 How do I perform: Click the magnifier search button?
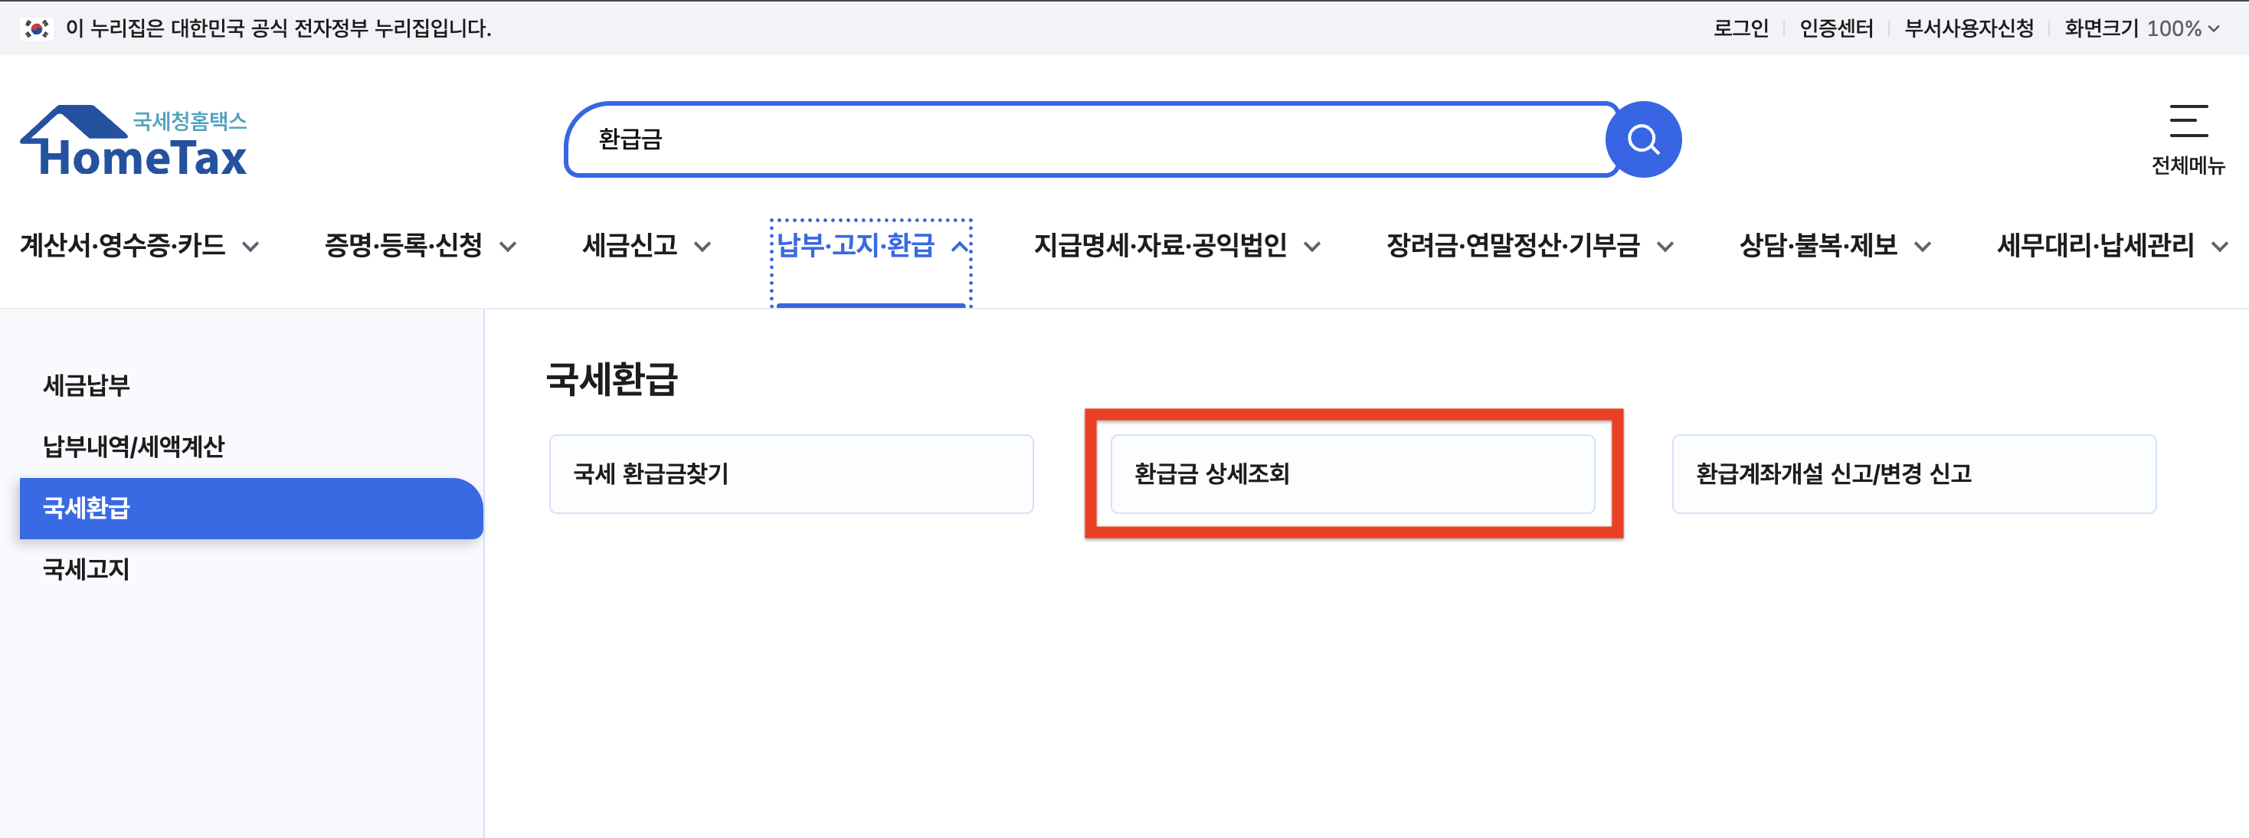click(1642, 139)
